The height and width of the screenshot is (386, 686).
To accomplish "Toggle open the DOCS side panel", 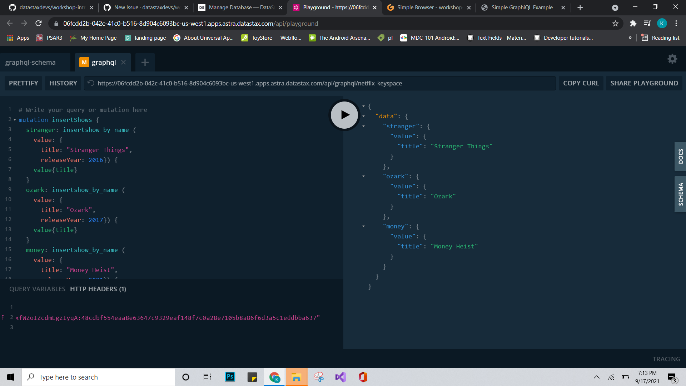I will 680,156.
